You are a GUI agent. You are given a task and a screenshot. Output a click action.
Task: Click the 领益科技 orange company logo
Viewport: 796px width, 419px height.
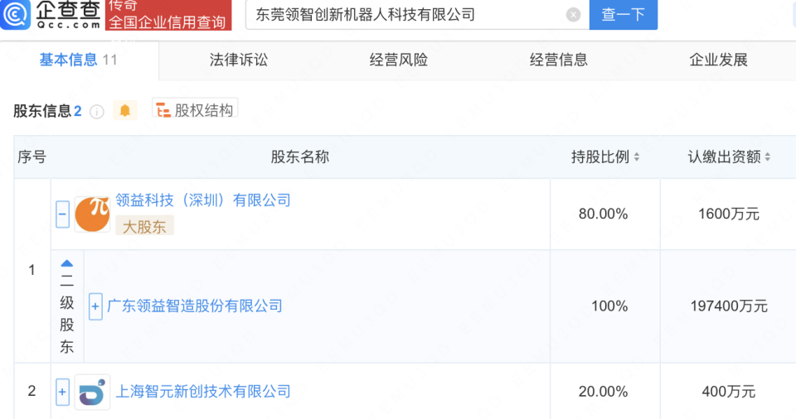pos(92,214)
